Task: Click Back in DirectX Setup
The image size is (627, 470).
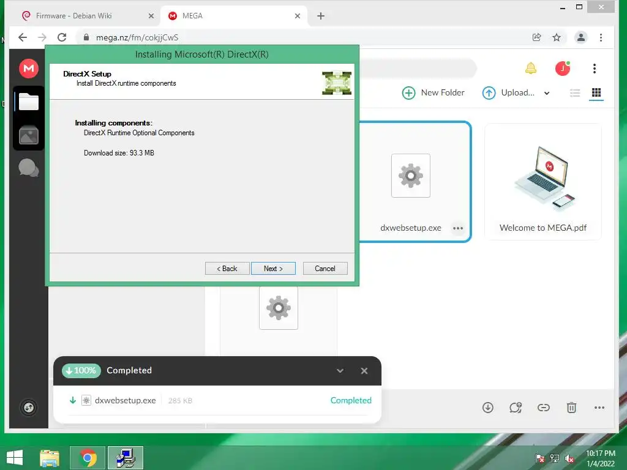Action: pyautogui.click(x=227, y=269)
